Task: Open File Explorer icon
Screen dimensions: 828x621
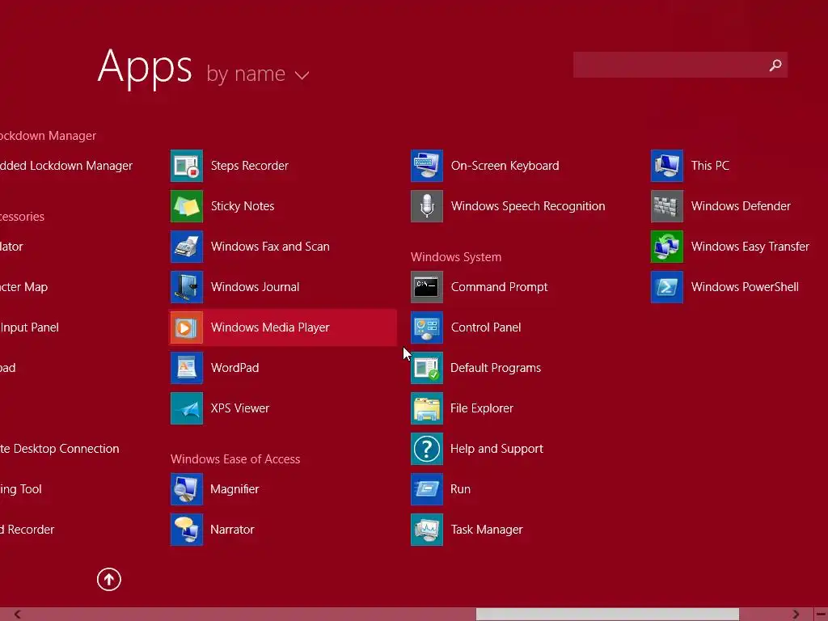Action: click(427, 408)
